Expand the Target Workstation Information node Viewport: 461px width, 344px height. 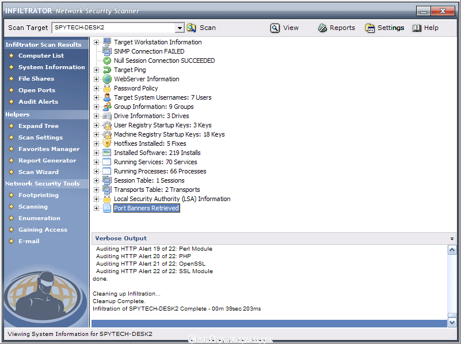pos(96,43)
